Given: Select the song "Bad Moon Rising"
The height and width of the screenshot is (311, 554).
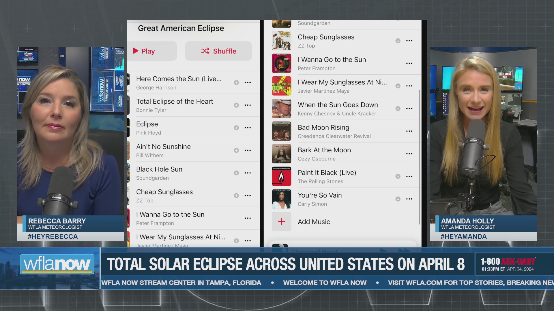Looking at the screenshot, I should [x=323, y=127].
